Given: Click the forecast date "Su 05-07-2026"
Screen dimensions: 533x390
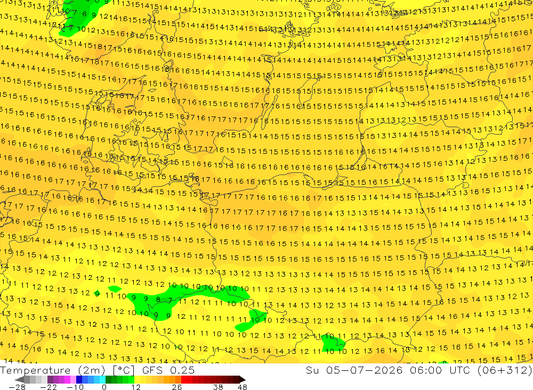Looking at the screenshot, I should (x=354, y=370).
